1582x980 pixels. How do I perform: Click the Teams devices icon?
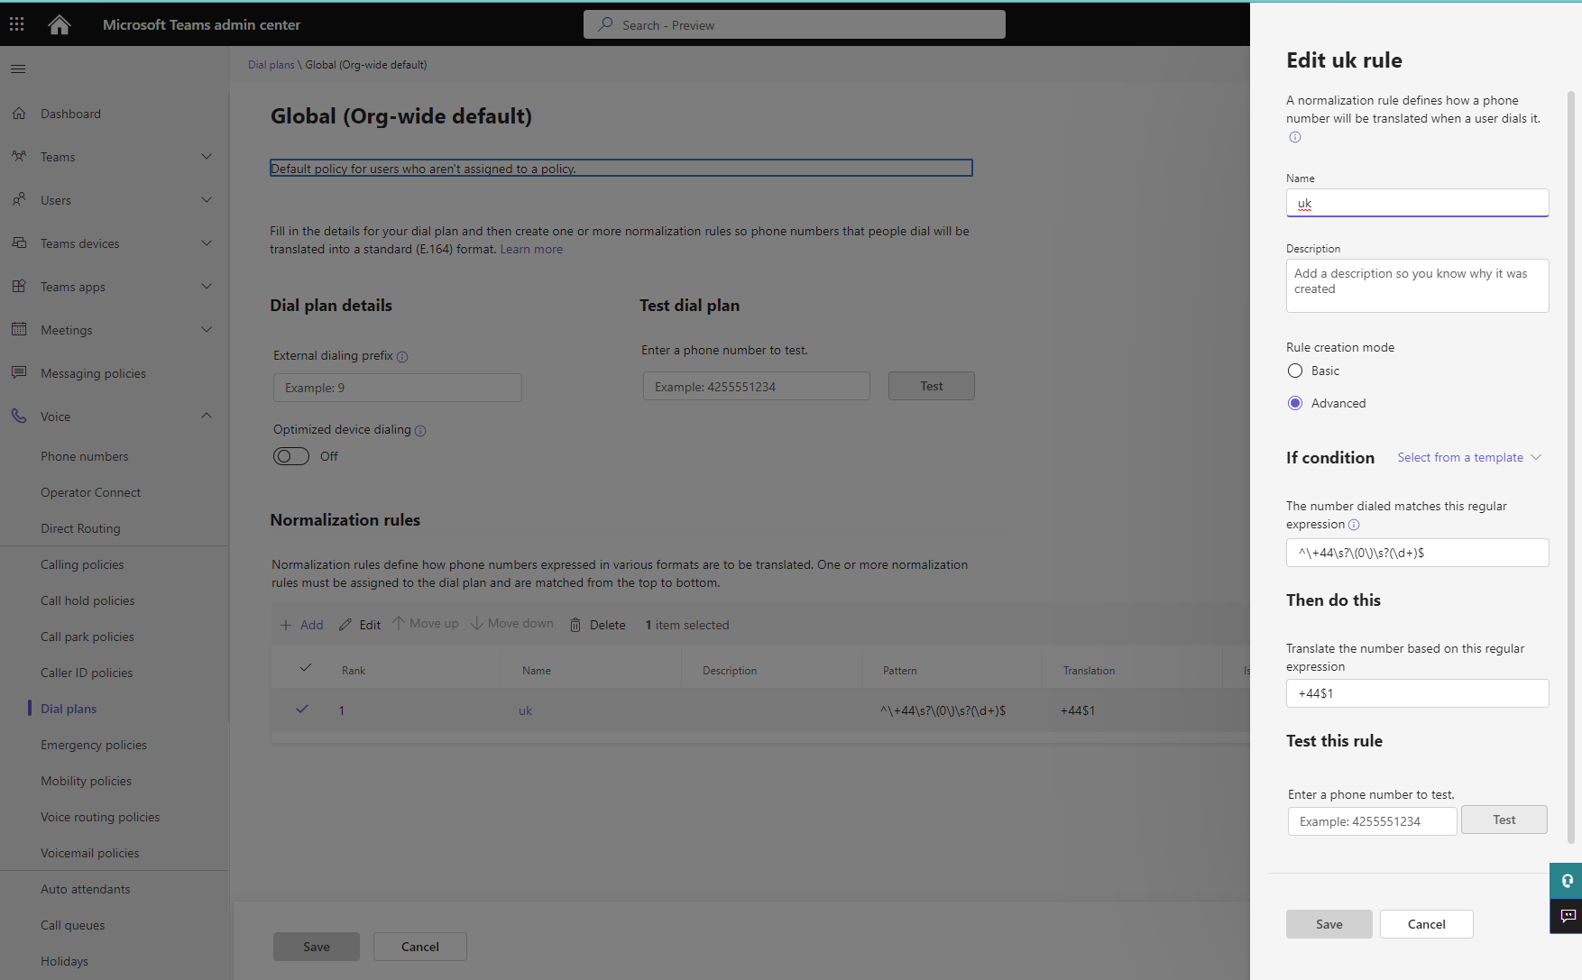pyautogui.click(x=19, y=243)
